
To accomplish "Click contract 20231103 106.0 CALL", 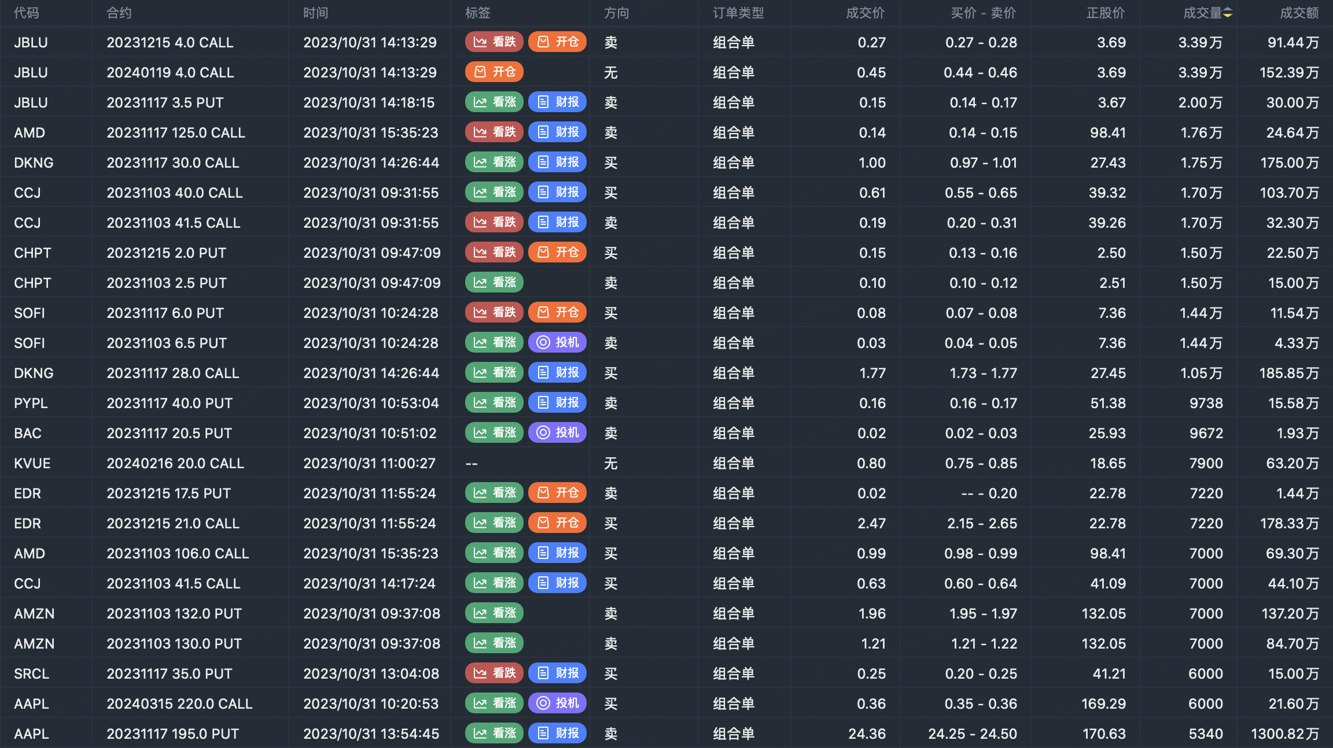I will pos(178,553).
